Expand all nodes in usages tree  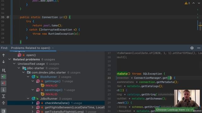3,96
